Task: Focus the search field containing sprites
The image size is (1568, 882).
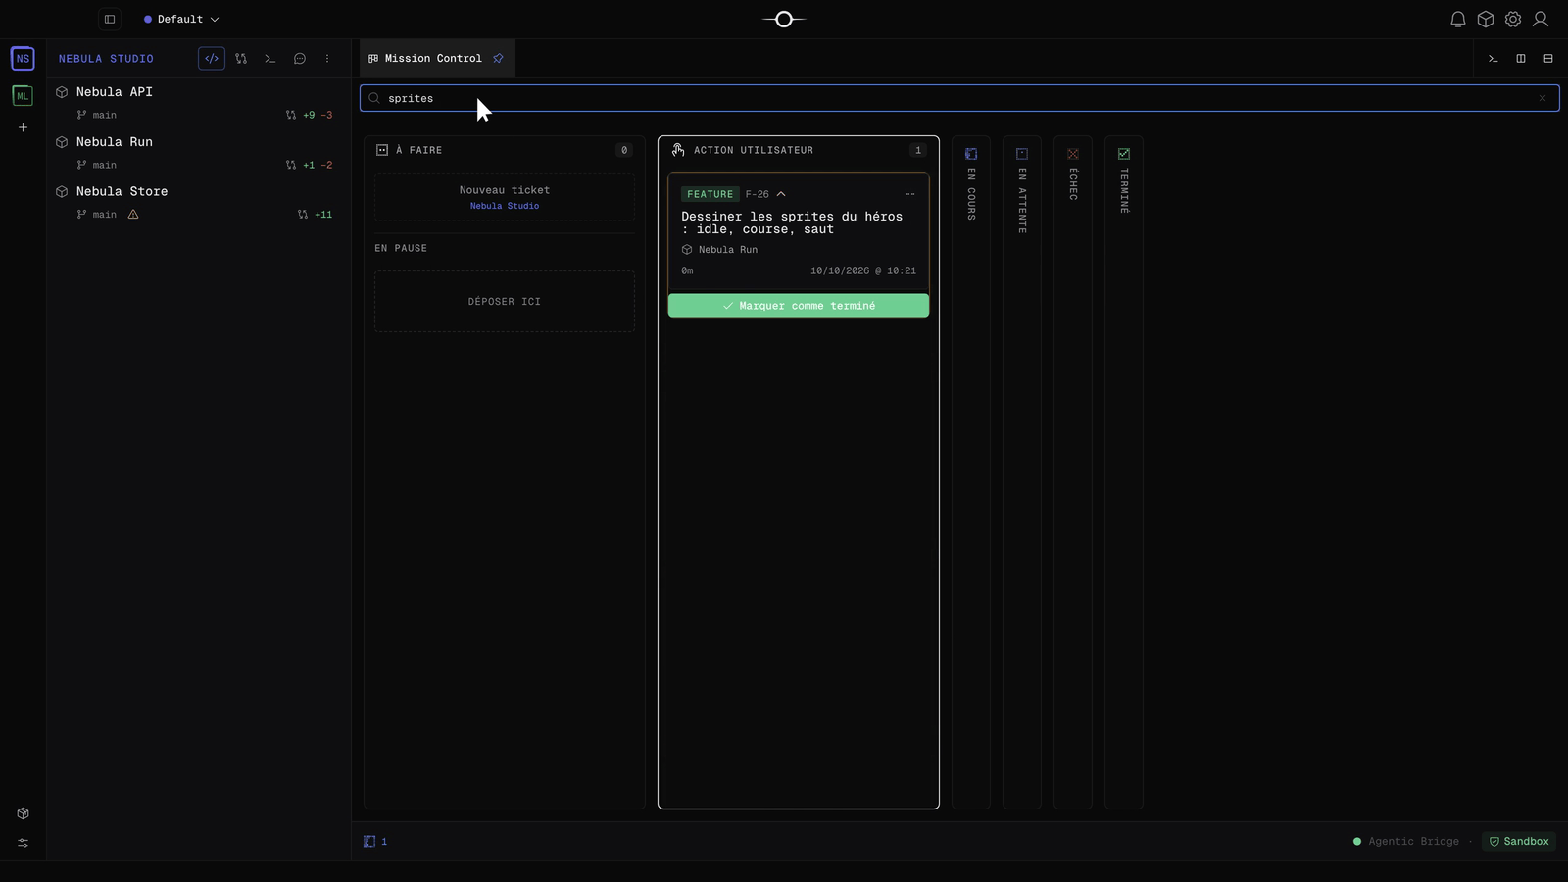Action: pos(958,98)
